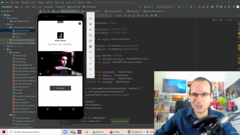Open the Navigate menu
Viewport: 240px width, 135px height.
coord(25,3)
